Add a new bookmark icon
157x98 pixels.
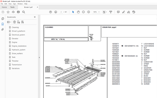[18, 22]
